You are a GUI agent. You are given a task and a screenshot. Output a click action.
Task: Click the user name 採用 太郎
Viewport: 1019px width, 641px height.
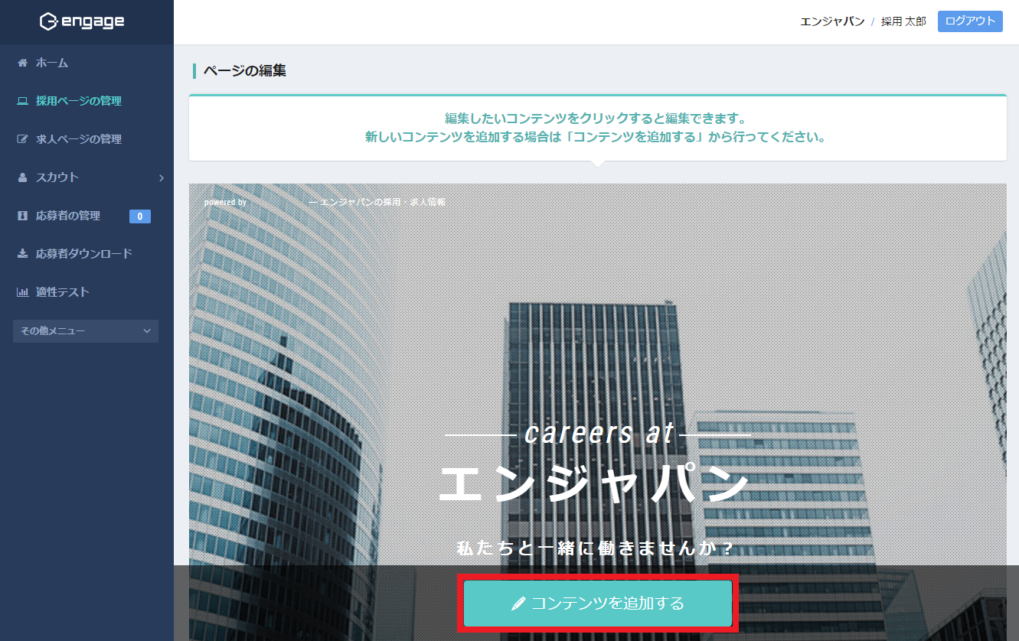903,21
